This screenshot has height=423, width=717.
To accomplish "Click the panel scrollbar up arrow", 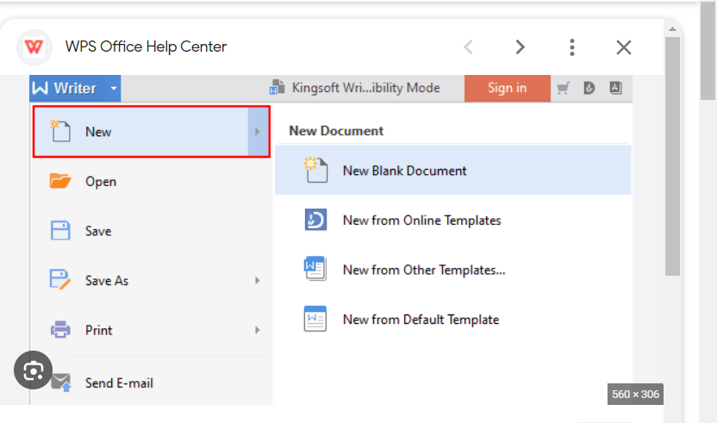I will [672, 29].
